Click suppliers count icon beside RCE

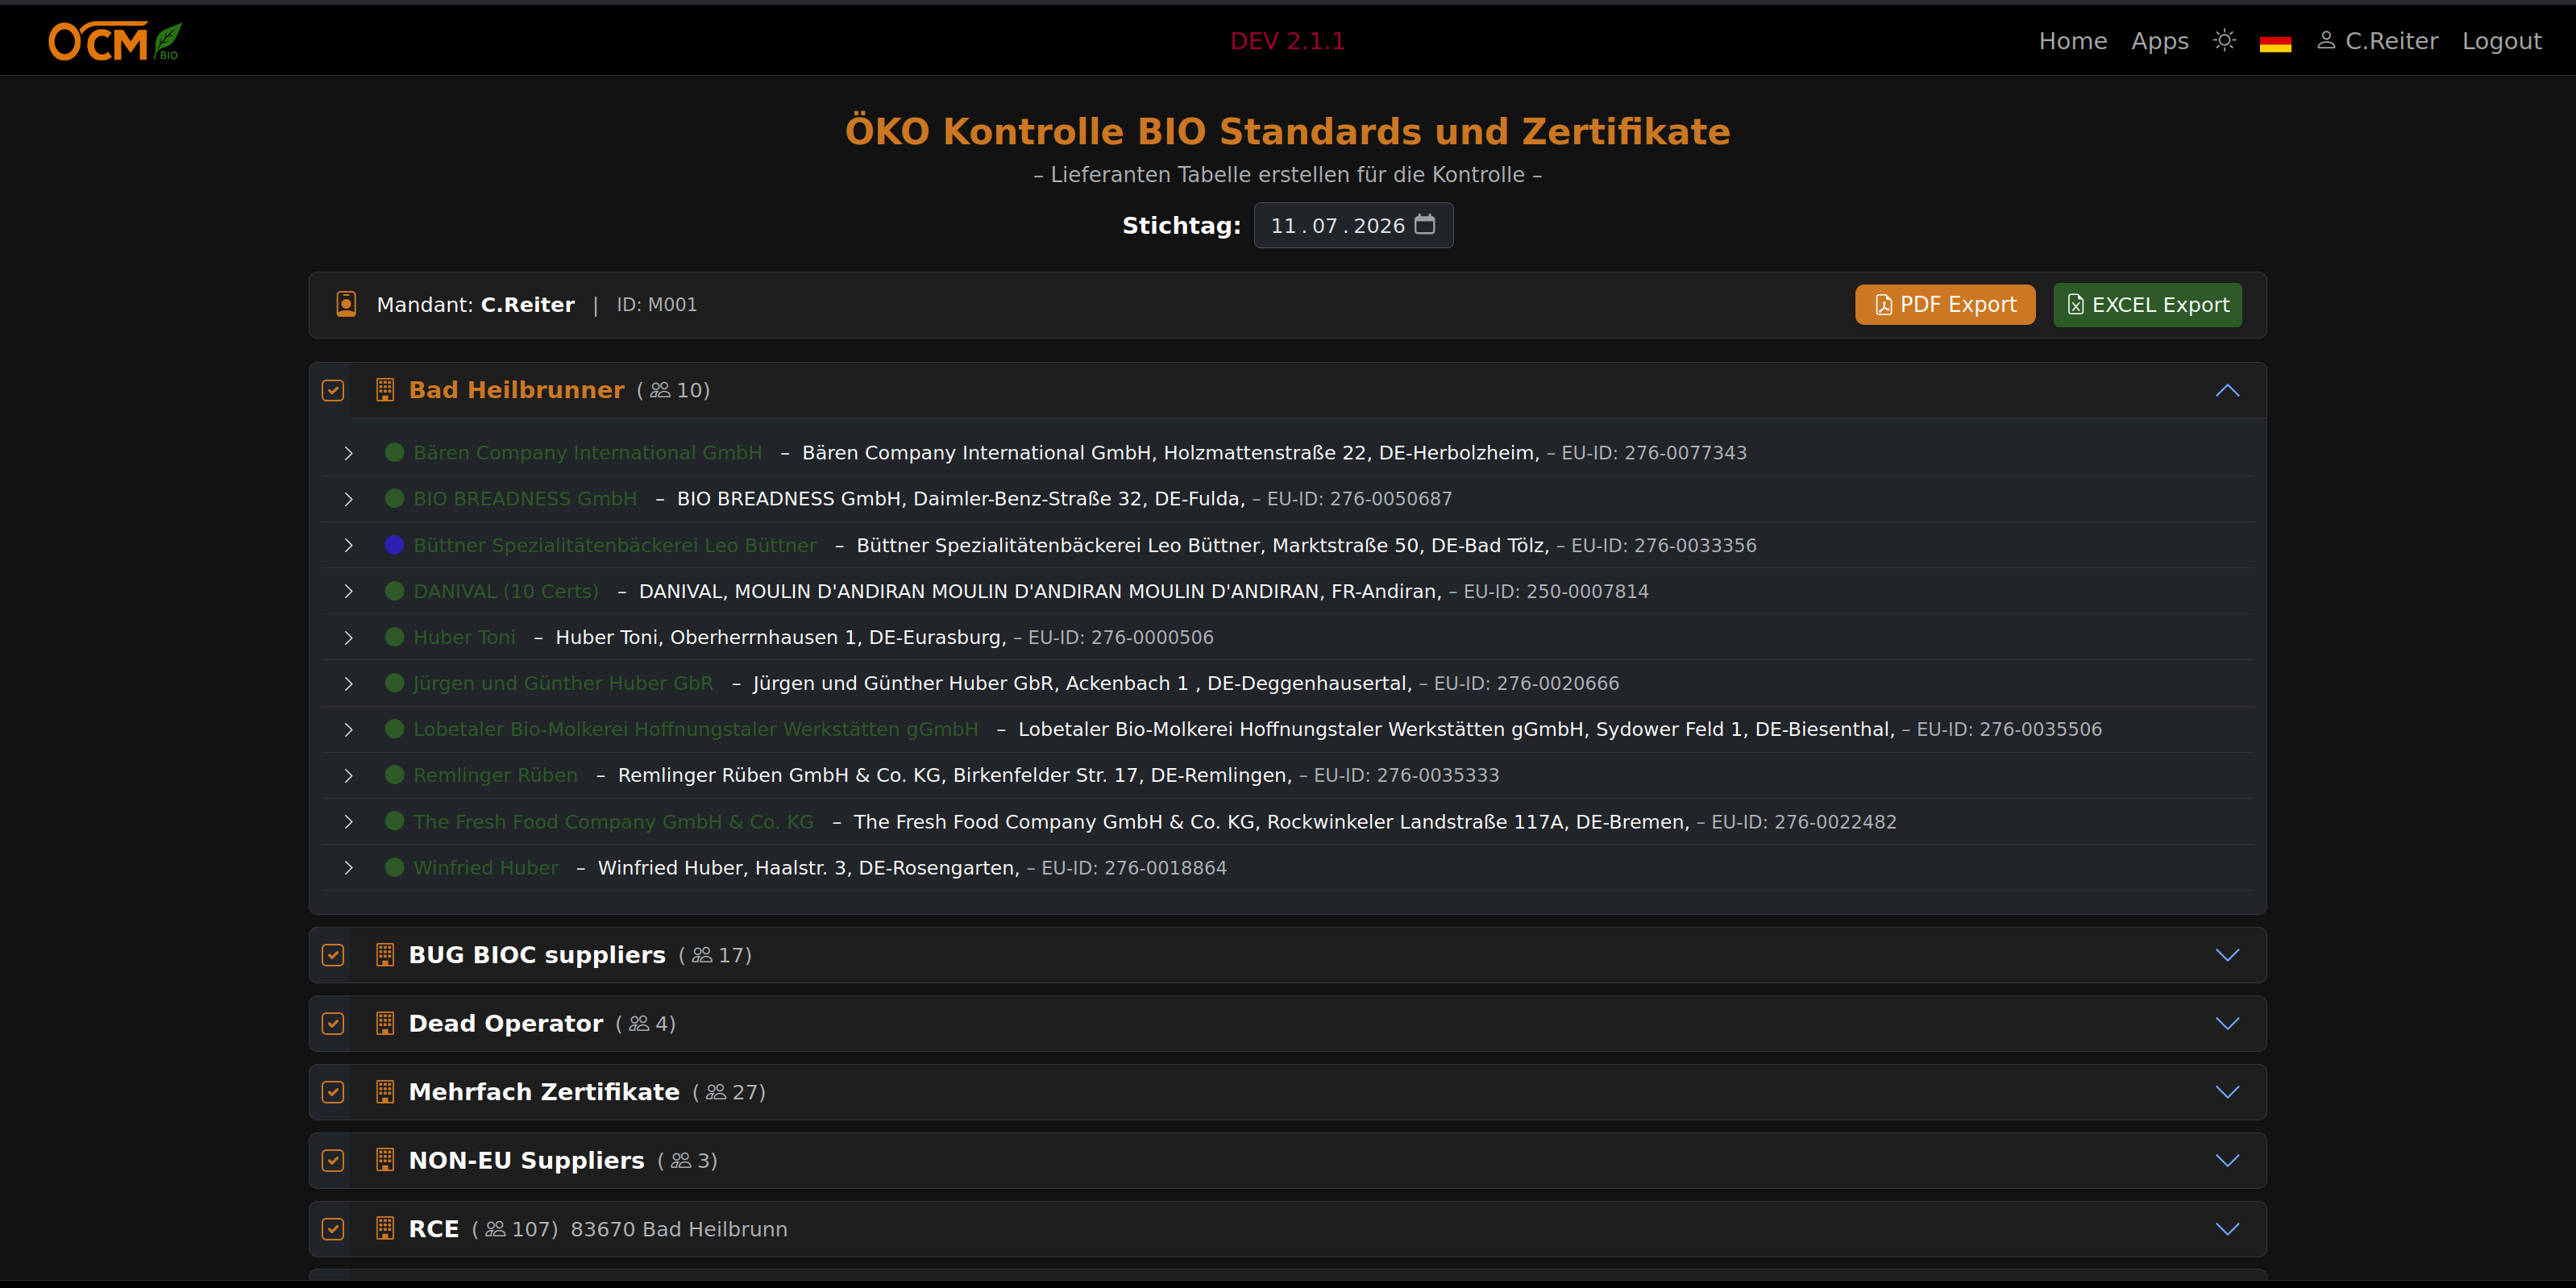tap(495, 1229)
